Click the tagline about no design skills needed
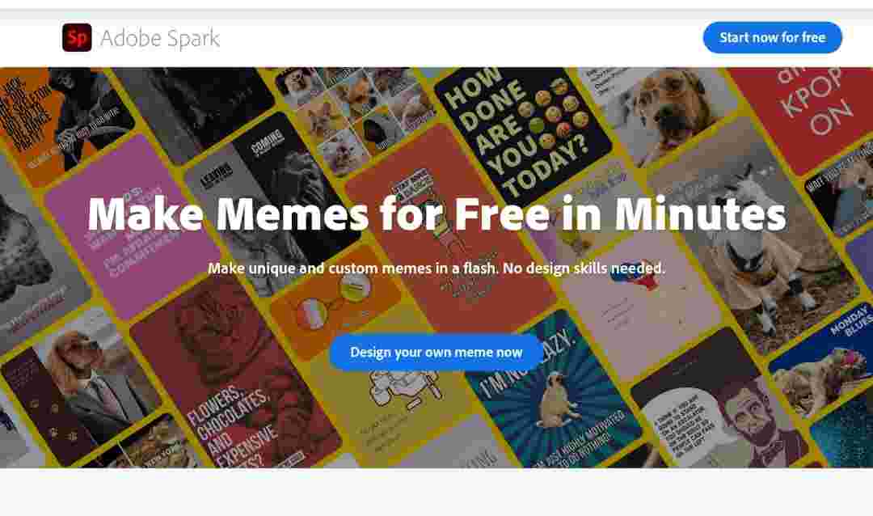The image size is (873, 516). tap(436, 268)
